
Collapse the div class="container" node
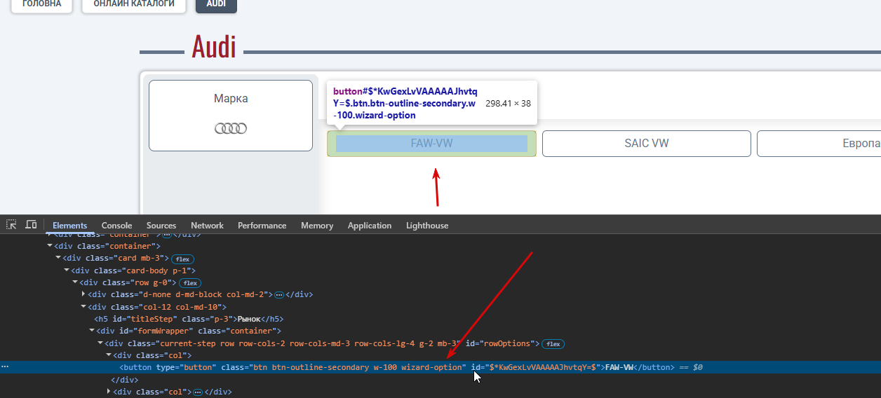click(x=50, y=247)
